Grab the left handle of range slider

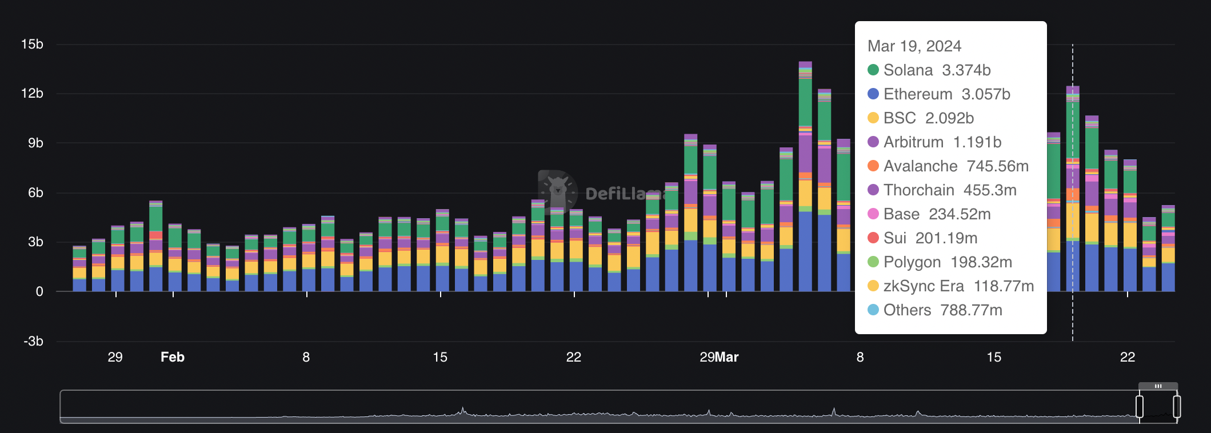coord(1140,407)
